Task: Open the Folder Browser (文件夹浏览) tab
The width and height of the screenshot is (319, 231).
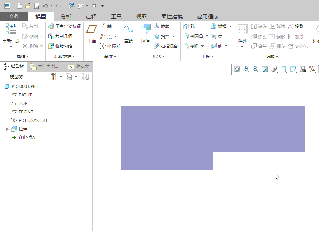Action: pyautogui.click(x=46, y=67)
